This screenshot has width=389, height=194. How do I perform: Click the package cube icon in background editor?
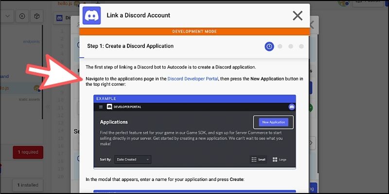click(37, 16)
